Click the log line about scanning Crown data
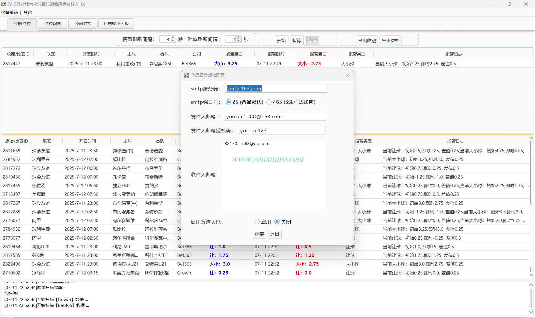Viewport: 535px width, 318px height. coord(46,299)
